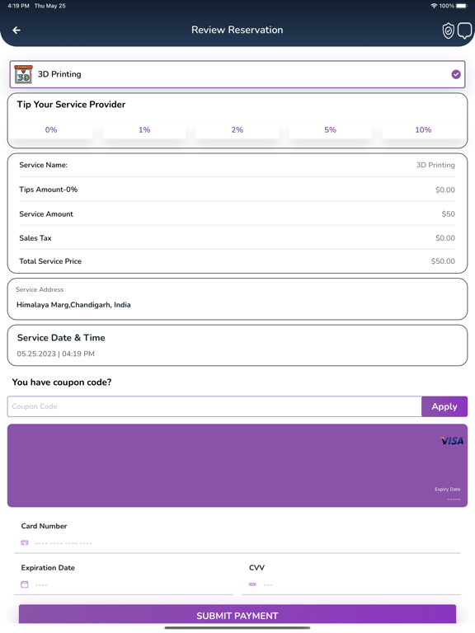Click the 3D Printing service icon
Screen dimensions: 475x633
point(23,74)
